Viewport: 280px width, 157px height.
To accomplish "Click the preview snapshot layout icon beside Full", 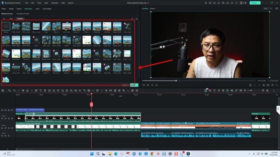I will pos(276,8).
